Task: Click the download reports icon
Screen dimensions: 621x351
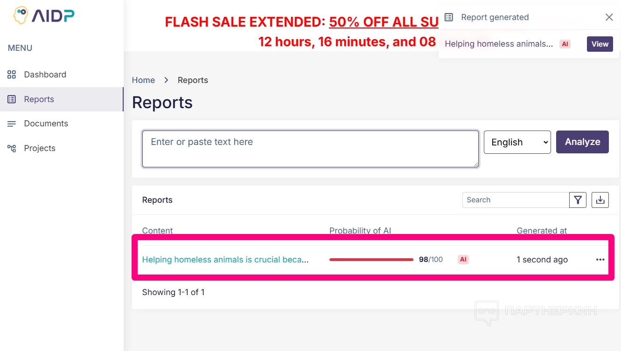Action: pos(600,200)
